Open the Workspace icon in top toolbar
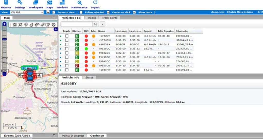The image size is (263, 139). coord(36,3)
